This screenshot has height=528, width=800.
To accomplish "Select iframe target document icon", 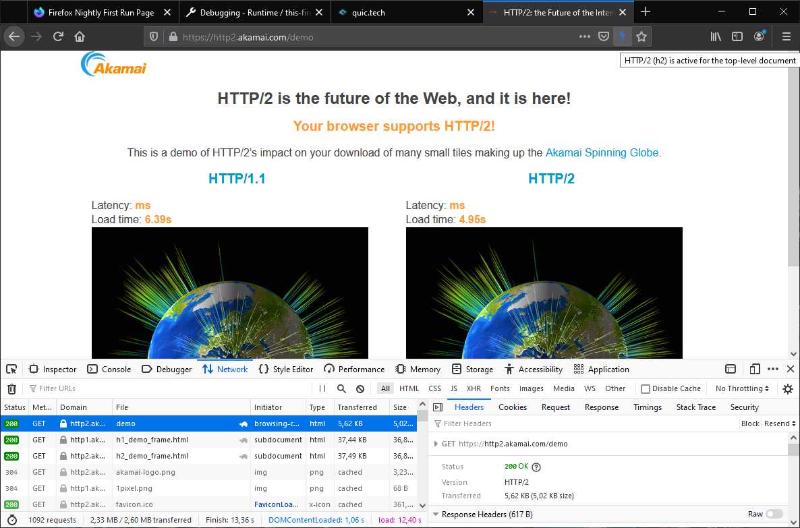I will (731, 370).
